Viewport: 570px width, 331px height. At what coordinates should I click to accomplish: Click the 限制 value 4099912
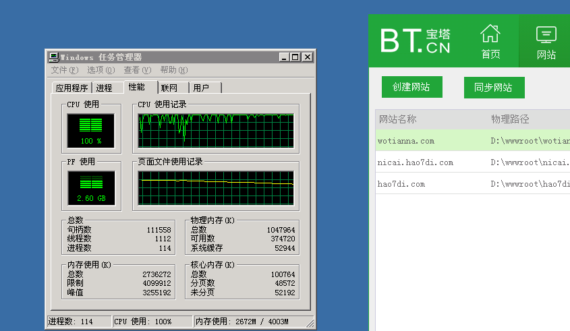(x=156, y=283)
